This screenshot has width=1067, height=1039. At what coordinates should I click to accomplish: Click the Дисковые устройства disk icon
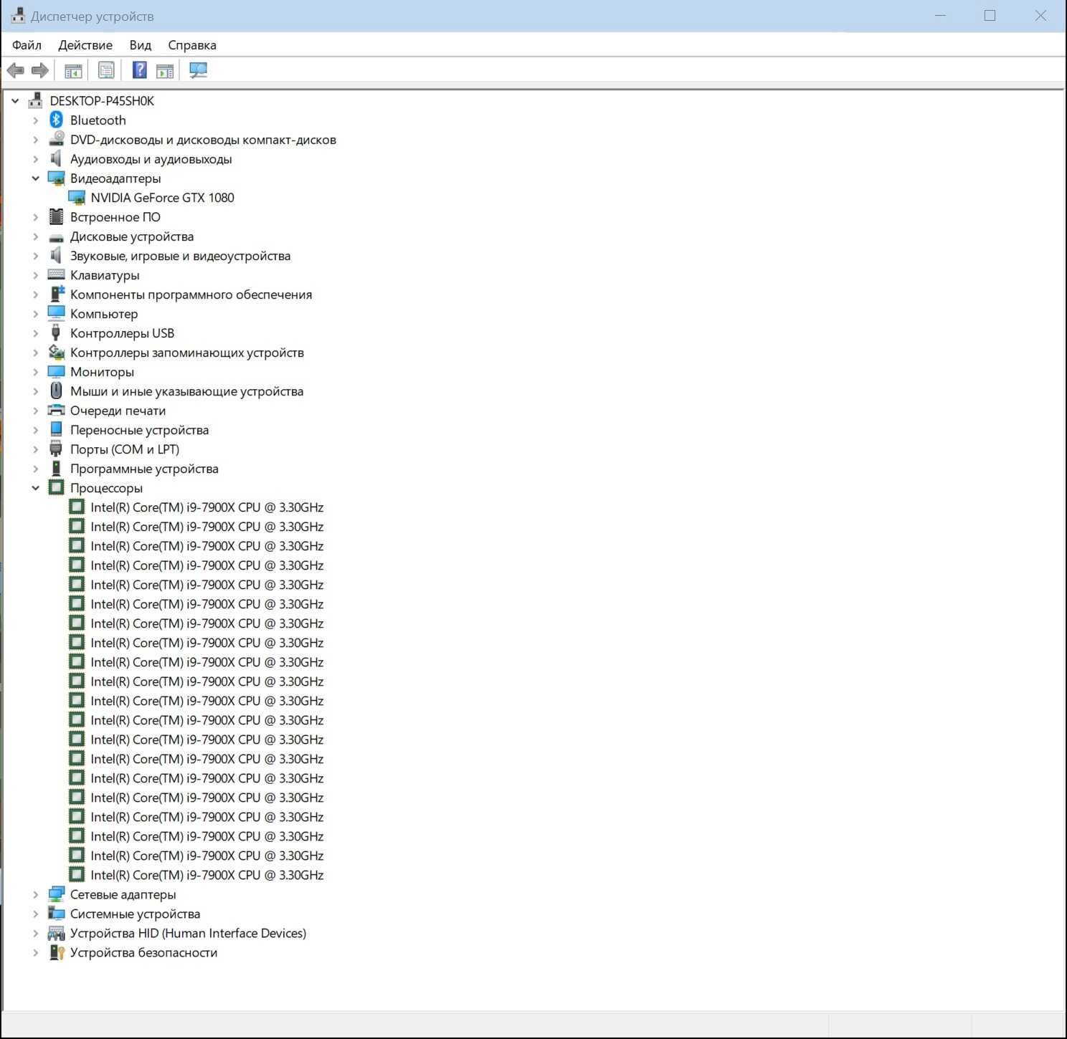[x=56, y=236]
